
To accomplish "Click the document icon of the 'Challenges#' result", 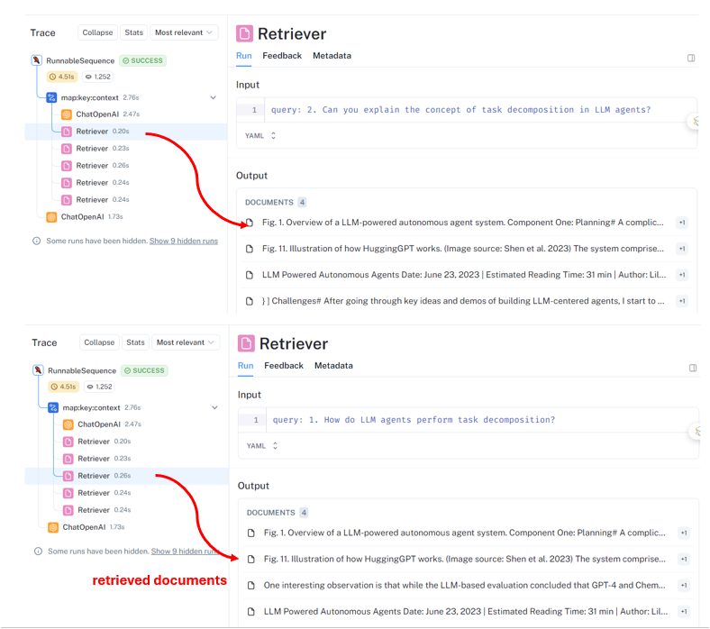I will pyautogui.click(x=250, y=301).
